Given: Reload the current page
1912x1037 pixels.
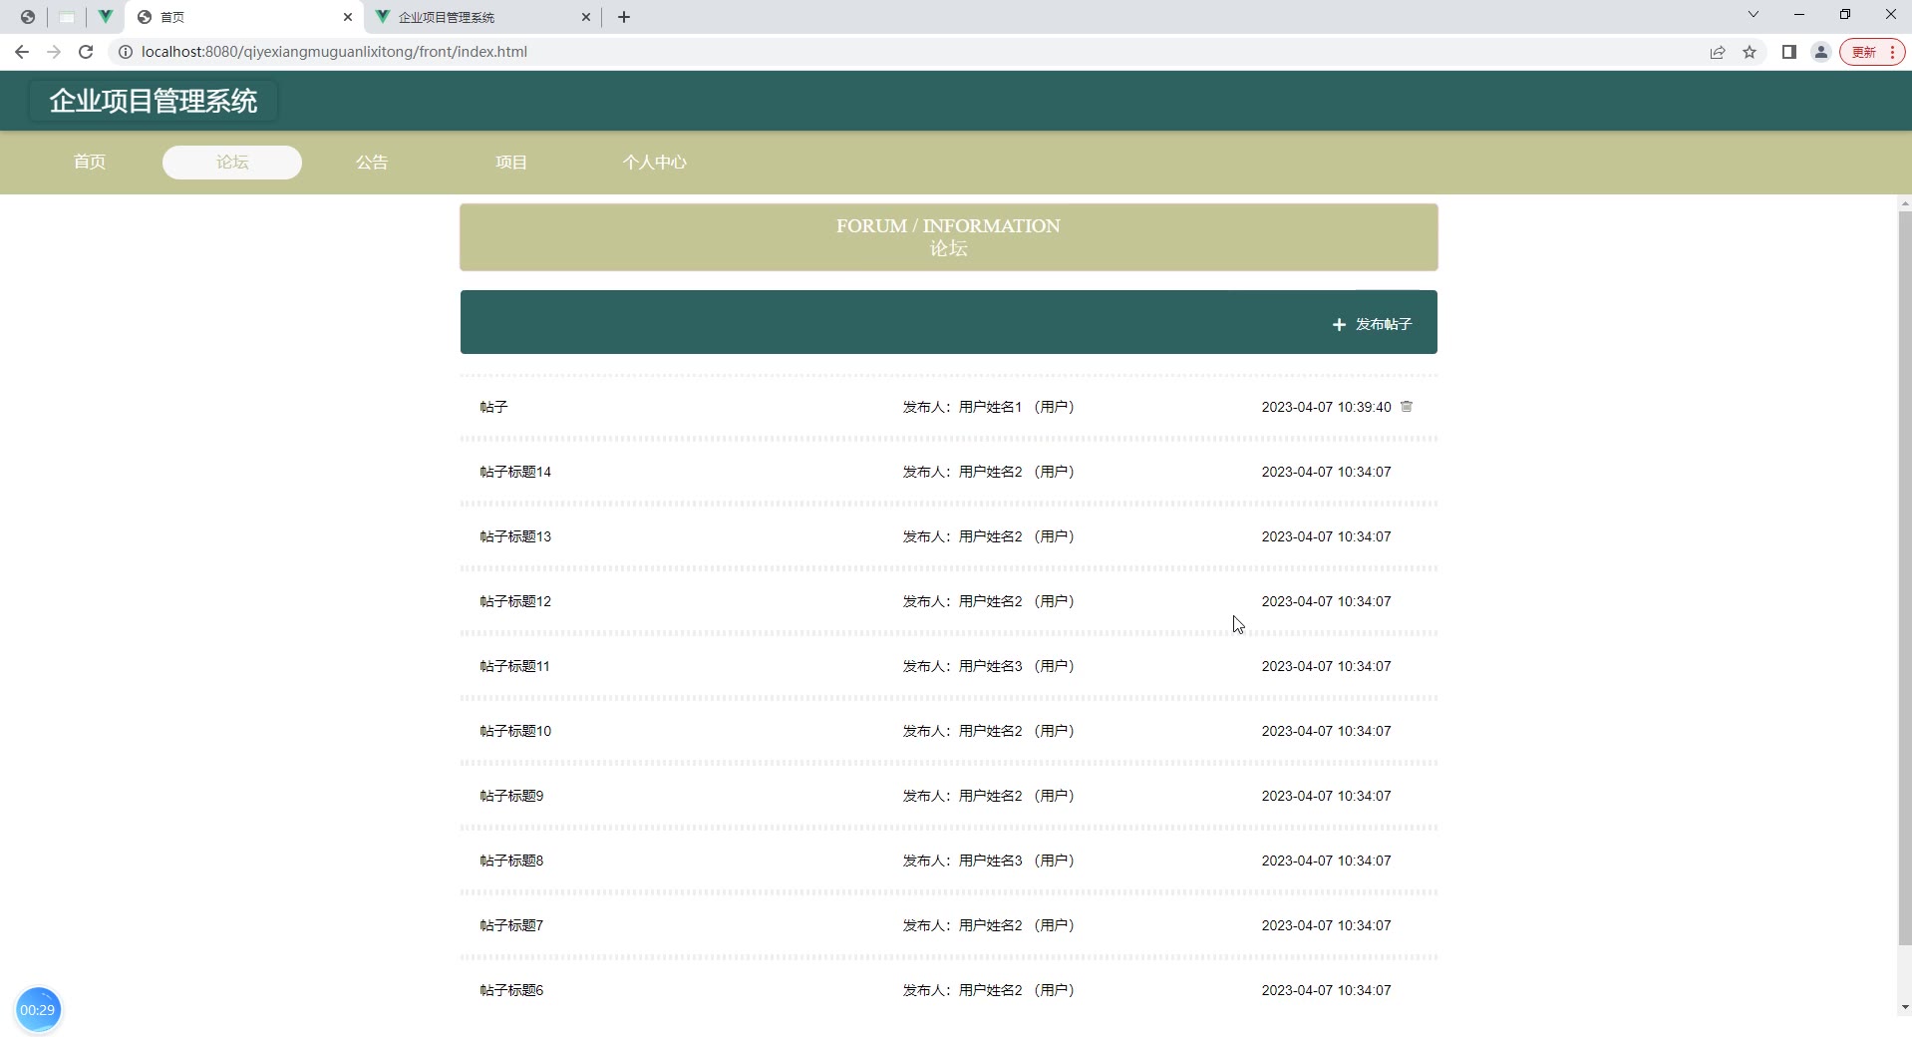Looking at the screenshot, I should [86, 52].
